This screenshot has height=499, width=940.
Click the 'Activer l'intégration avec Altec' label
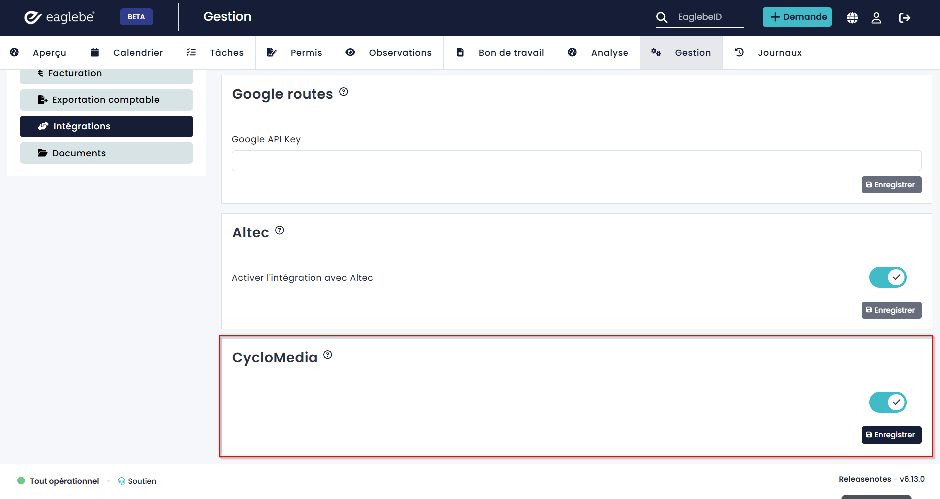pos(303,278)
